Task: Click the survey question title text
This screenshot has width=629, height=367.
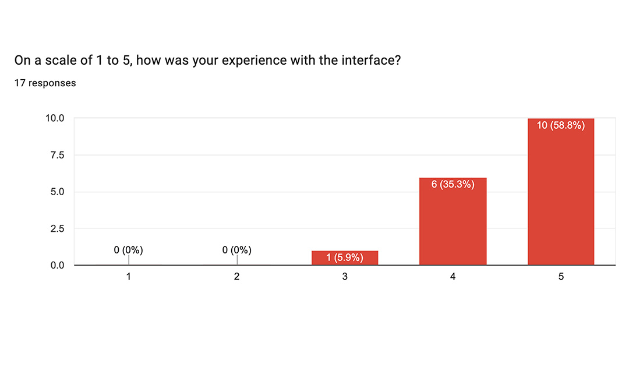Action: click(x=207, y=60)
